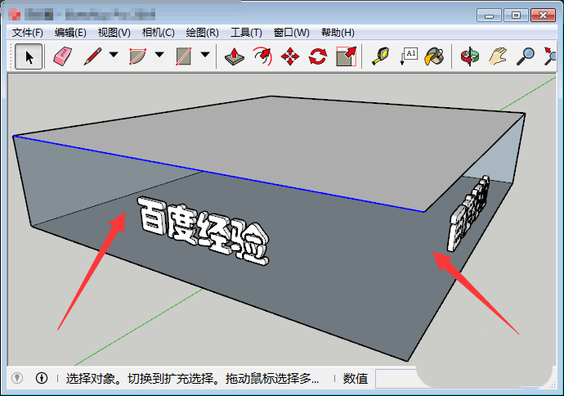564x396 pixels.
Task: Click the info icon in status bar
Action: tap(42, 378)
